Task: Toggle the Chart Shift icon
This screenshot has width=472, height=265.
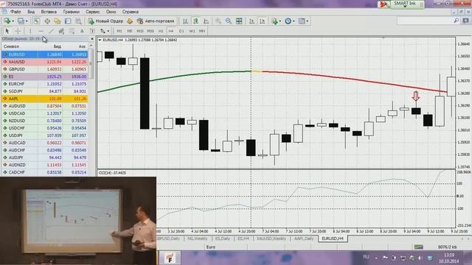Action: (263, 21)
